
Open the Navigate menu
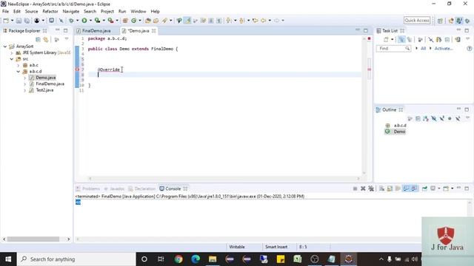coord(71,11)
